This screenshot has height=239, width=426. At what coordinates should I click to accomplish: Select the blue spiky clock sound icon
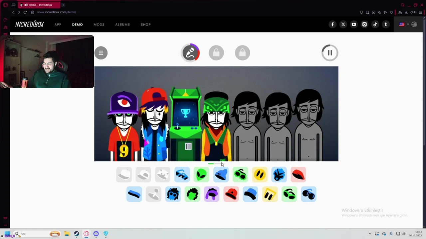coord(279,175)
